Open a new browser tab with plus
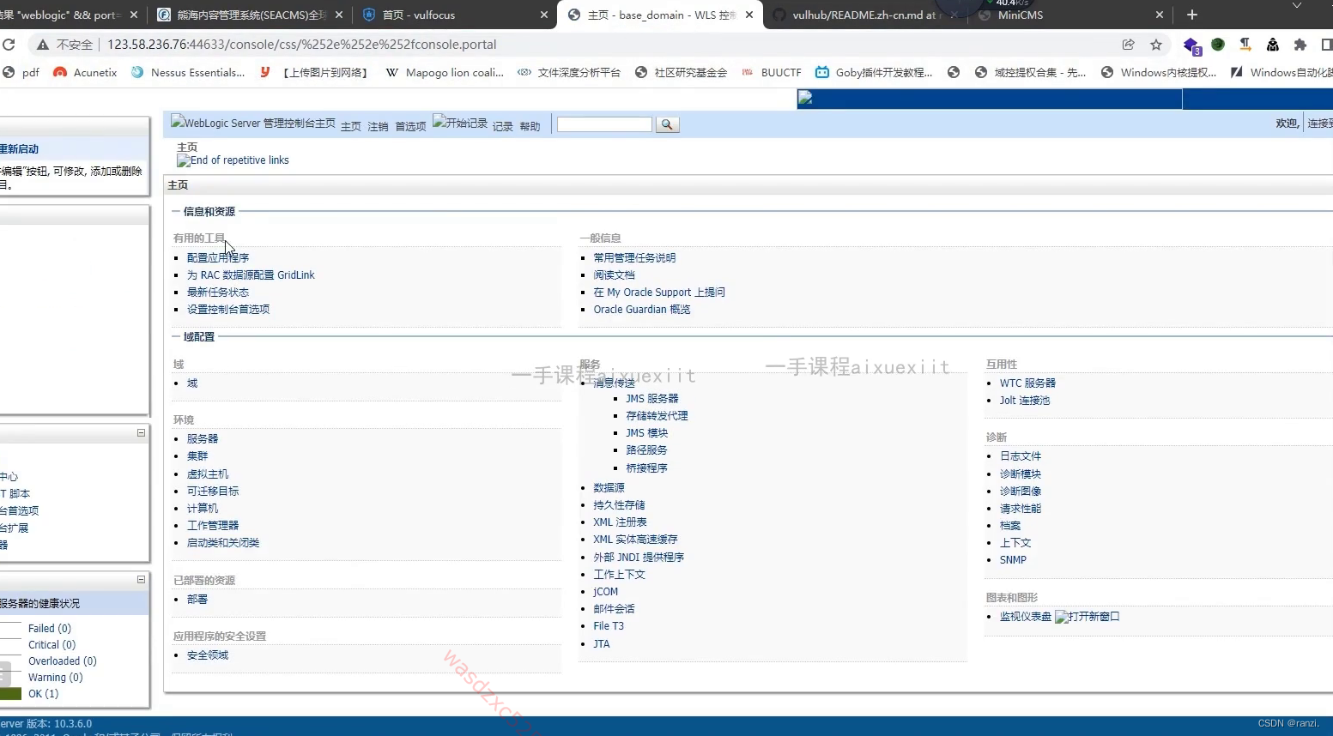Viewport: 1333px width, 736px height. [1191, 15]
